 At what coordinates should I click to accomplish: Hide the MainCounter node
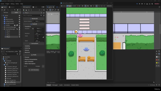(19, 19)
